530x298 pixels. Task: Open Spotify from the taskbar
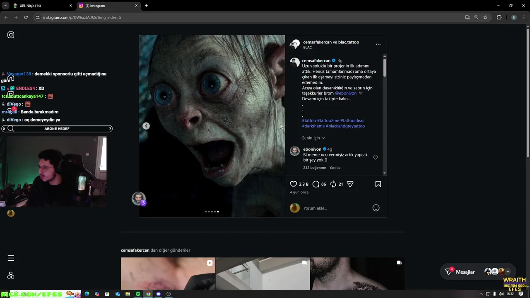[138, 294]
